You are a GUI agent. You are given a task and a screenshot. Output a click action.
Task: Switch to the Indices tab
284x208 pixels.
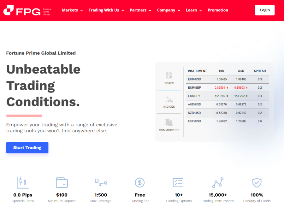pyautogui.click(x=169, y=102)
